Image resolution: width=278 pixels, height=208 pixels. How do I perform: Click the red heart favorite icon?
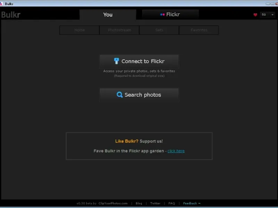[255, 15]
